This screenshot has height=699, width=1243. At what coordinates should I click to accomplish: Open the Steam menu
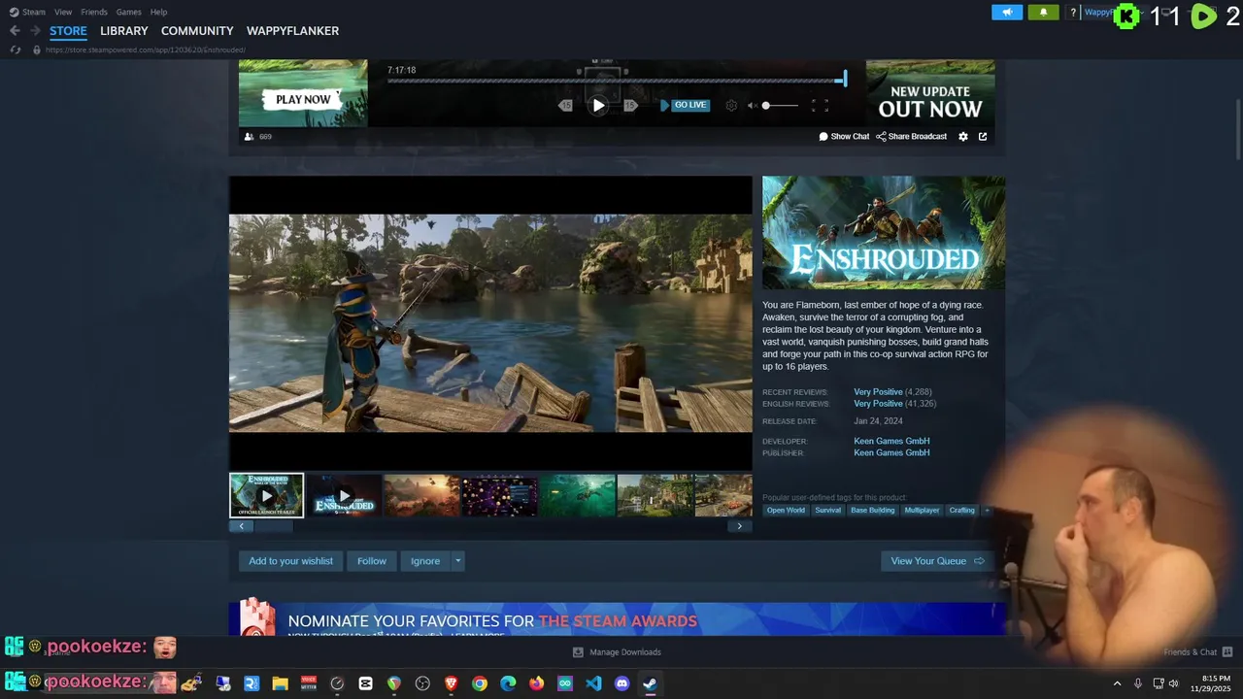coord(28,12)
